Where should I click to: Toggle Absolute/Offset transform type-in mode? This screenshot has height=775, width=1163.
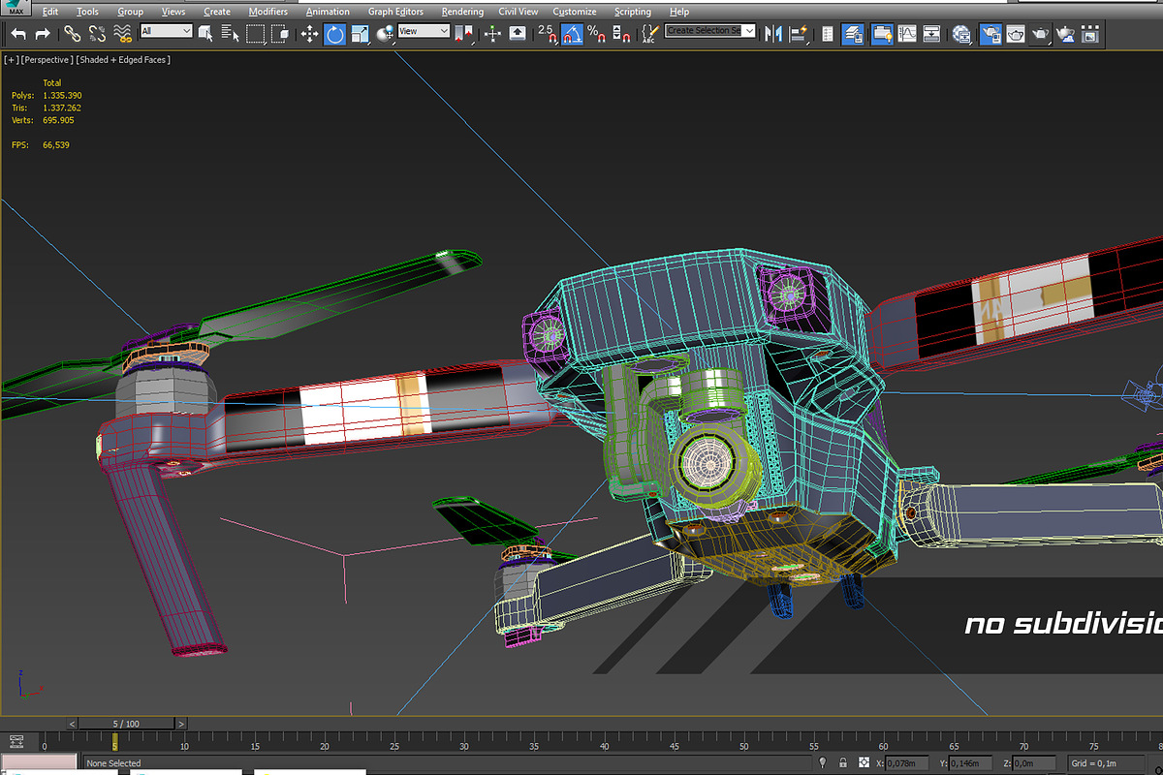[864, 763]
